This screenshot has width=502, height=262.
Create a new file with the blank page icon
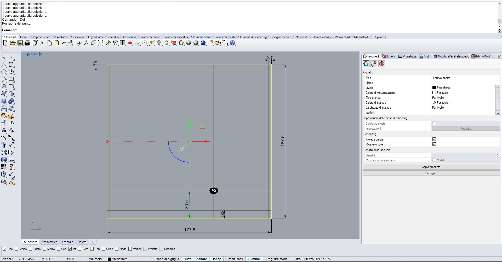pos(5,43)
